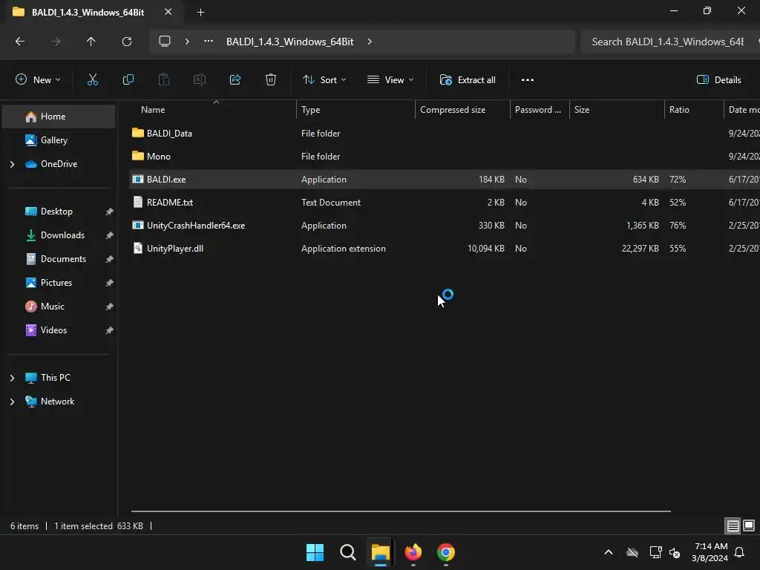This screenshot has height=570, width=760.
Task: Expand the OneDrive tree node
Action: tap(12, 164)
